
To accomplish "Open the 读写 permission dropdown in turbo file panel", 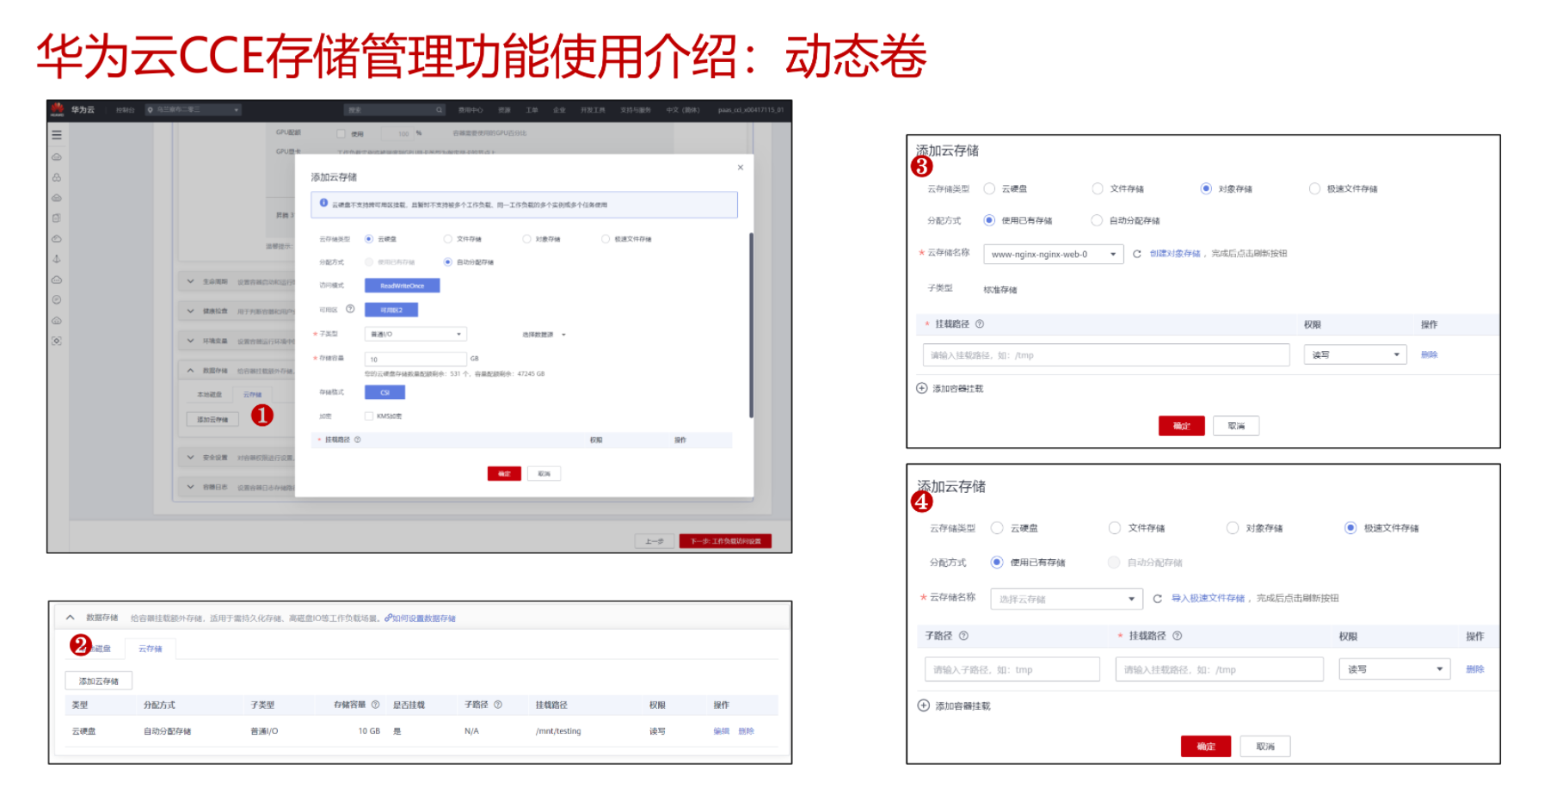I will click(1394, 669).
